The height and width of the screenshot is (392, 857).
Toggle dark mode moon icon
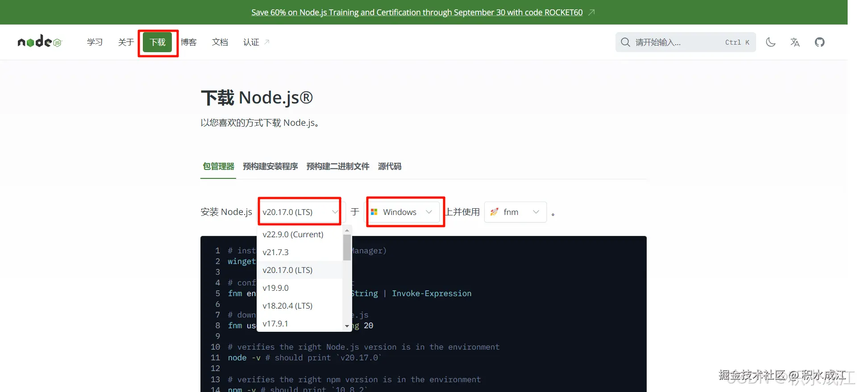click(x=770, y=42)
